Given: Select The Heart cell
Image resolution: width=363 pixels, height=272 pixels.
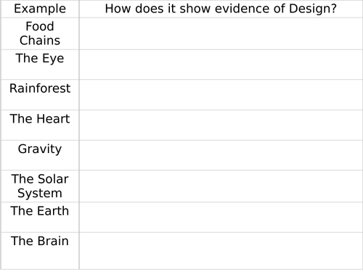Looking at the screenshot, I should pyautogui.click(x=40, y=125).
